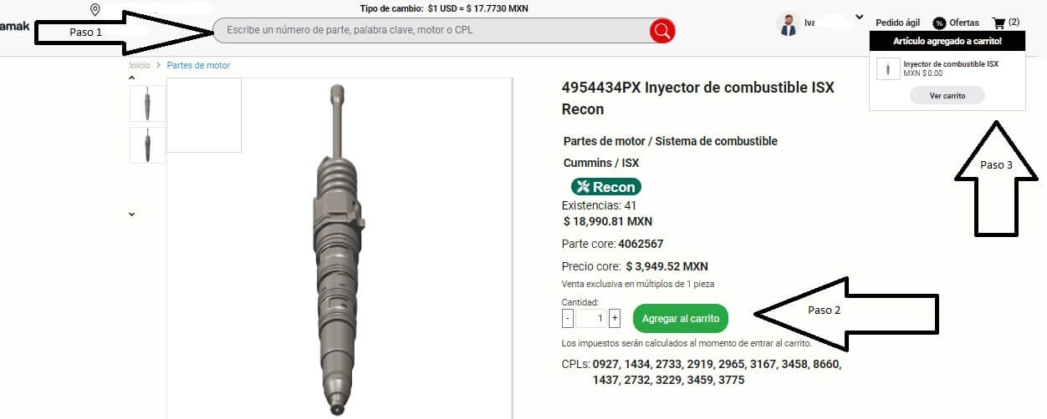1047x419 pixels.
Task: Click the Ofertas percent icon
Action: pyautogui.click(x=939, y=23)
